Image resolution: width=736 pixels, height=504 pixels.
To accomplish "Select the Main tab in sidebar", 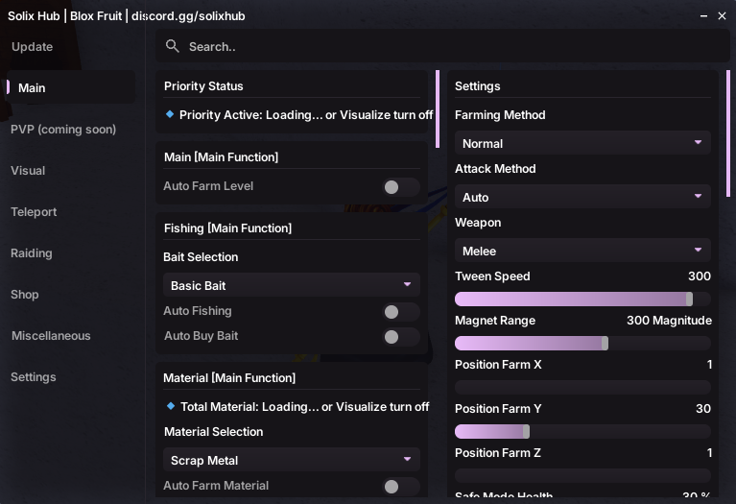I will [x=71, y=87].
